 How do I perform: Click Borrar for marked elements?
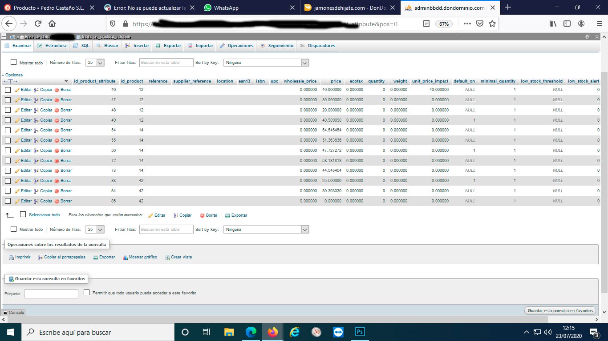click(x=208, y=215)
